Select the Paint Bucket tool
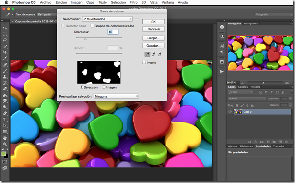 (x=5, y=95)
